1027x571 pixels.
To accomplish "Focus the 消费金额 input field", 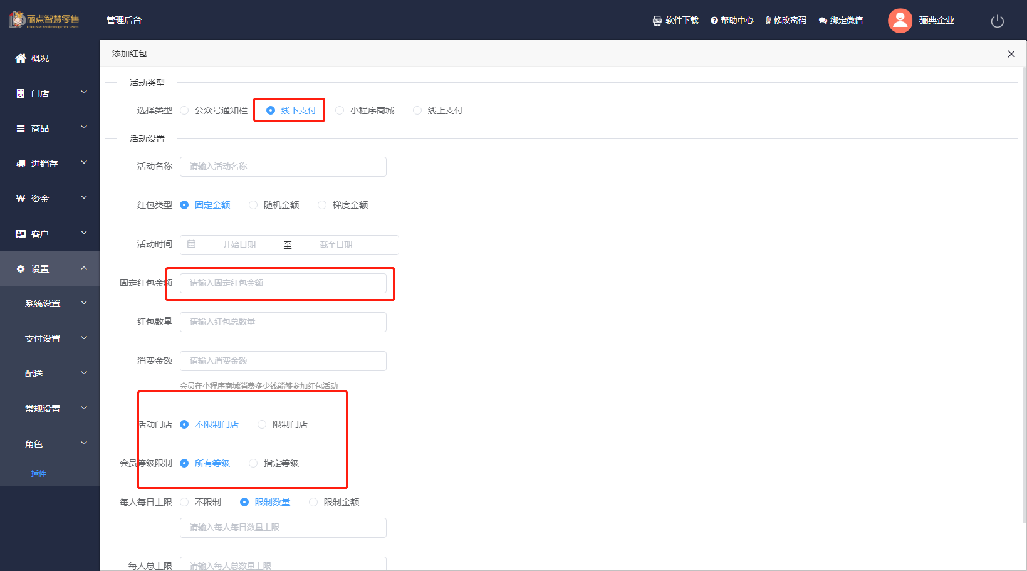I will 283,361.
